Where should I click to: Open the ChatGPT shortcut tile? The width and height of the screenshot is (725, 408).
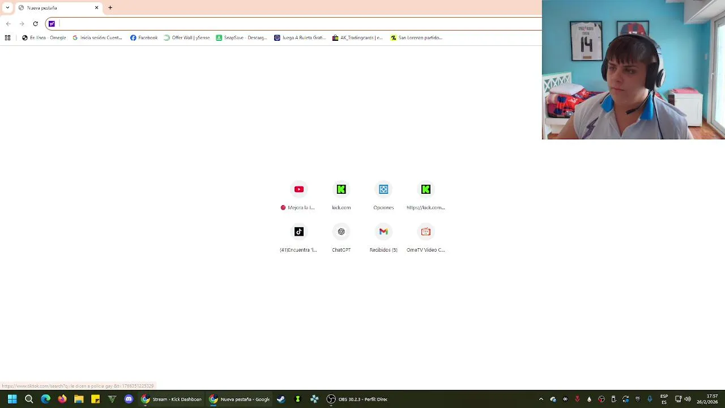(x=341, y=238)
